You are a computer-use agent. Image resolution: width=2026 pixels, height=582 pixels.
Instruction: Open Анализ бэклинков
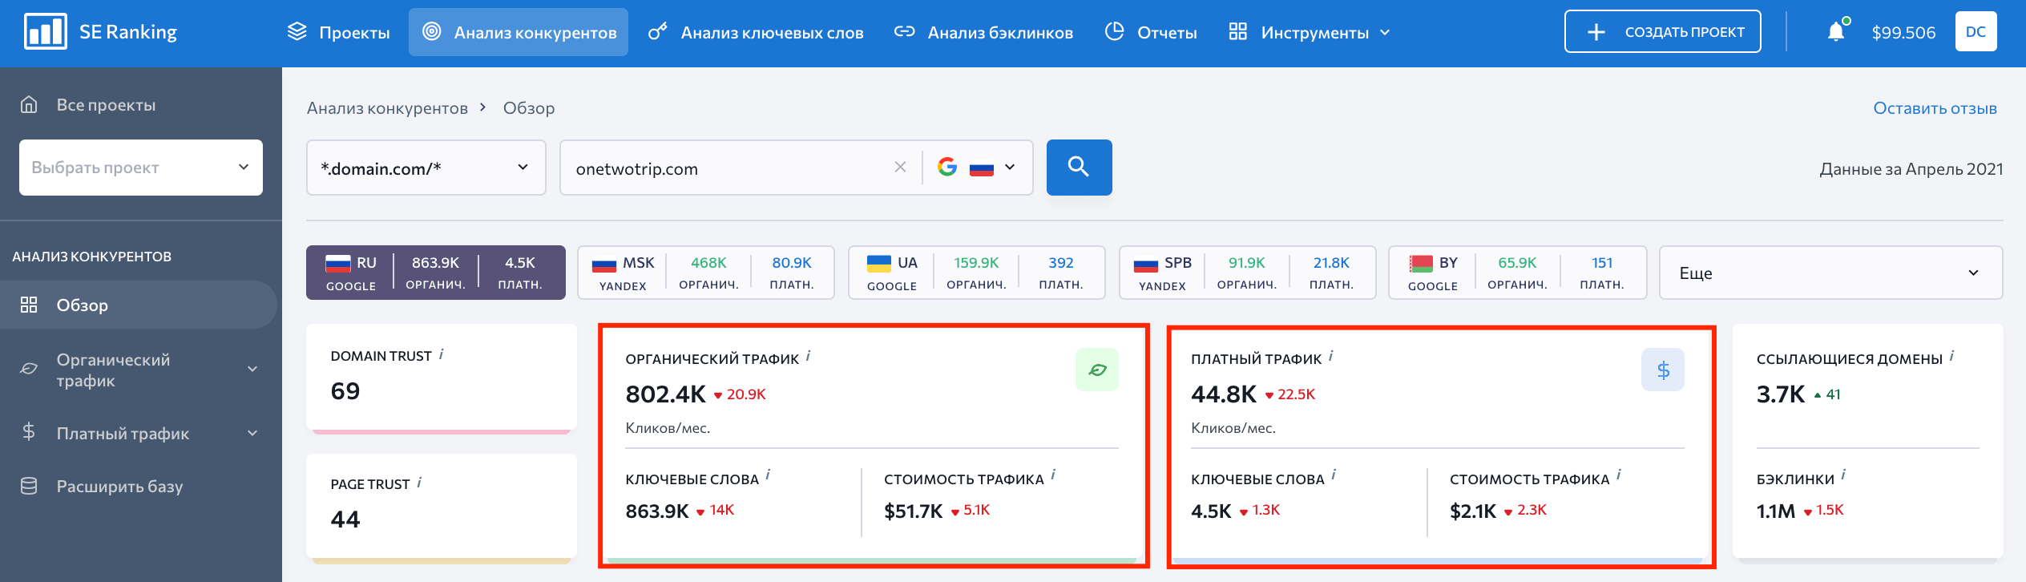tap(983, 32)
